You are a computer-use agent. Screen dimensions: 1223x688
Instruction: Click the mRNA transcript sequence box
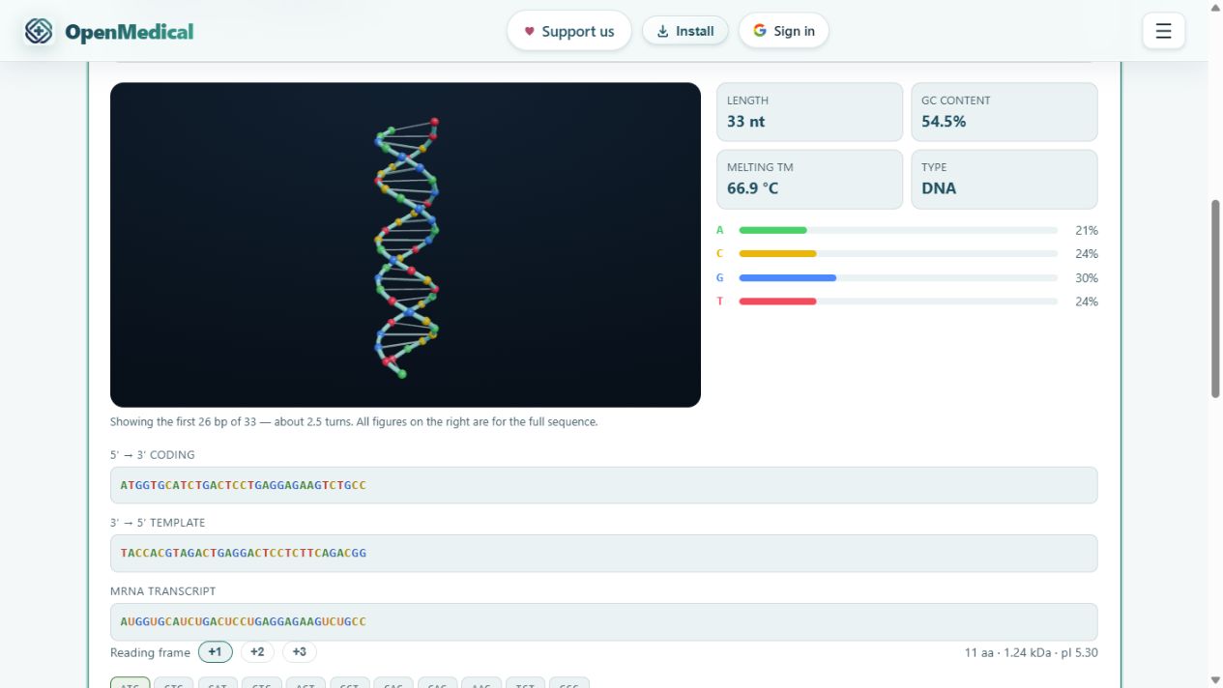click(604, 621)
